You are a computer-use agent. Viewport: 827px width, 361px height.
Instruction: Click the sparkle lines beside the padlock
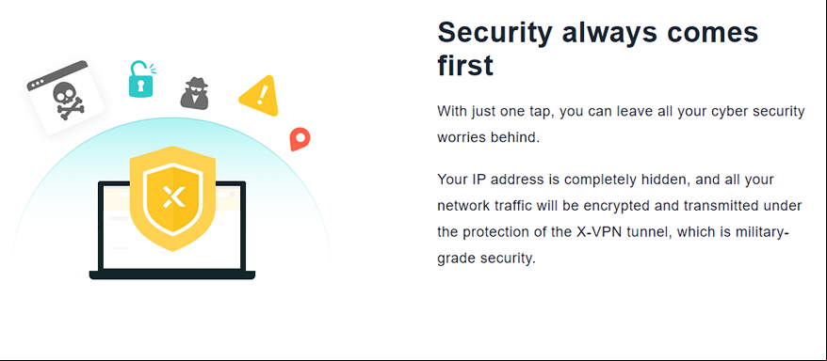[153, 68]
